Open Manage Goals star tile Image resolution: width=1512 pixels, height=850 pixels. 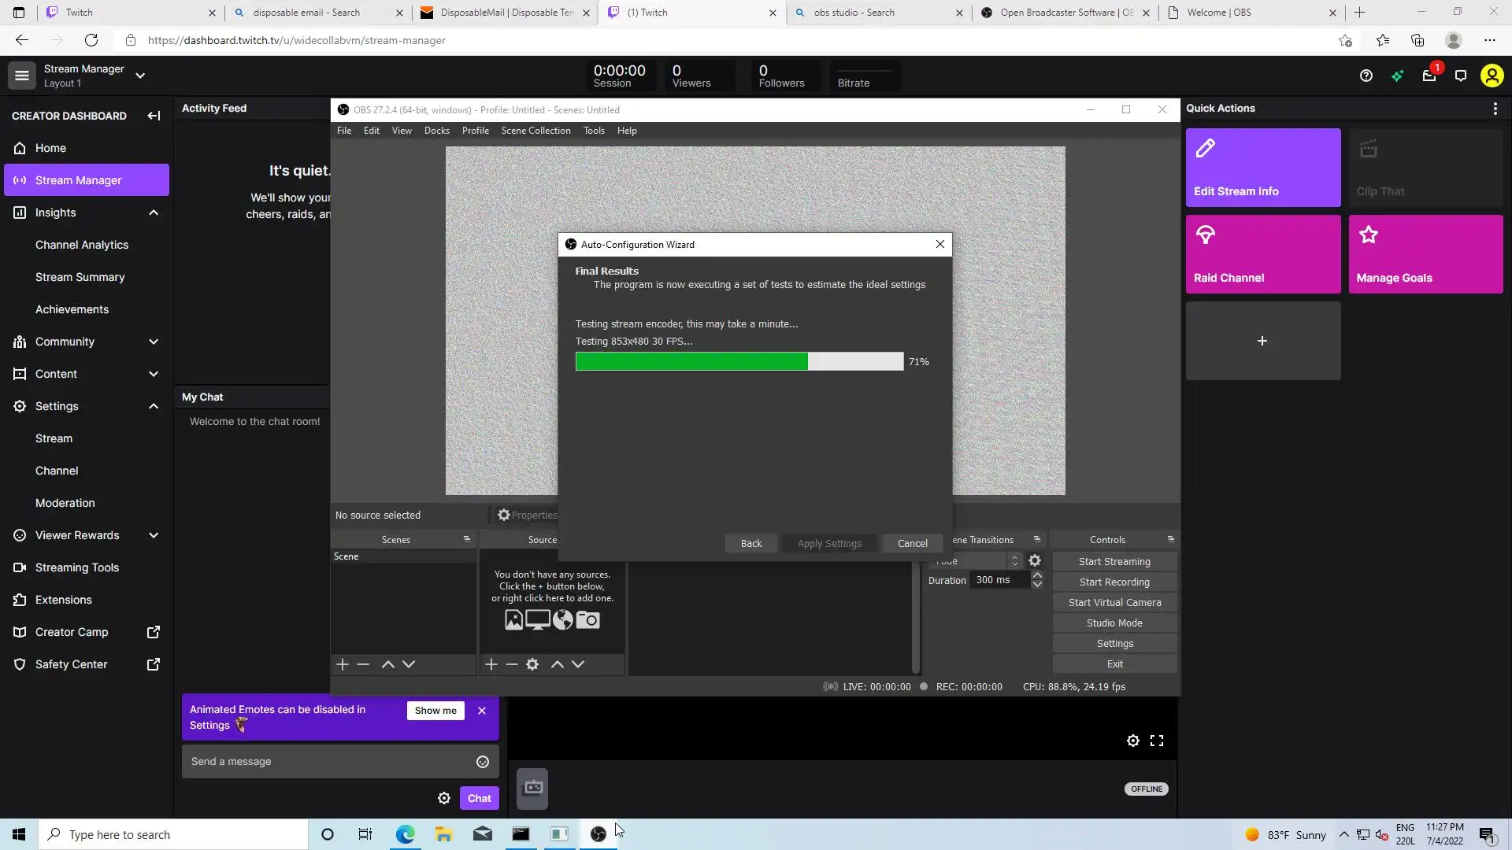tap(1425, 254)
